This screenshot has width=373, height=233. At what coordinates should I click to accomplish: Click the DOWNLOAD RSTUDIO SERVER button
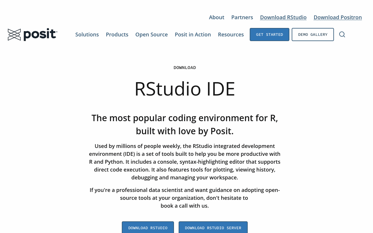coord(213,227)
